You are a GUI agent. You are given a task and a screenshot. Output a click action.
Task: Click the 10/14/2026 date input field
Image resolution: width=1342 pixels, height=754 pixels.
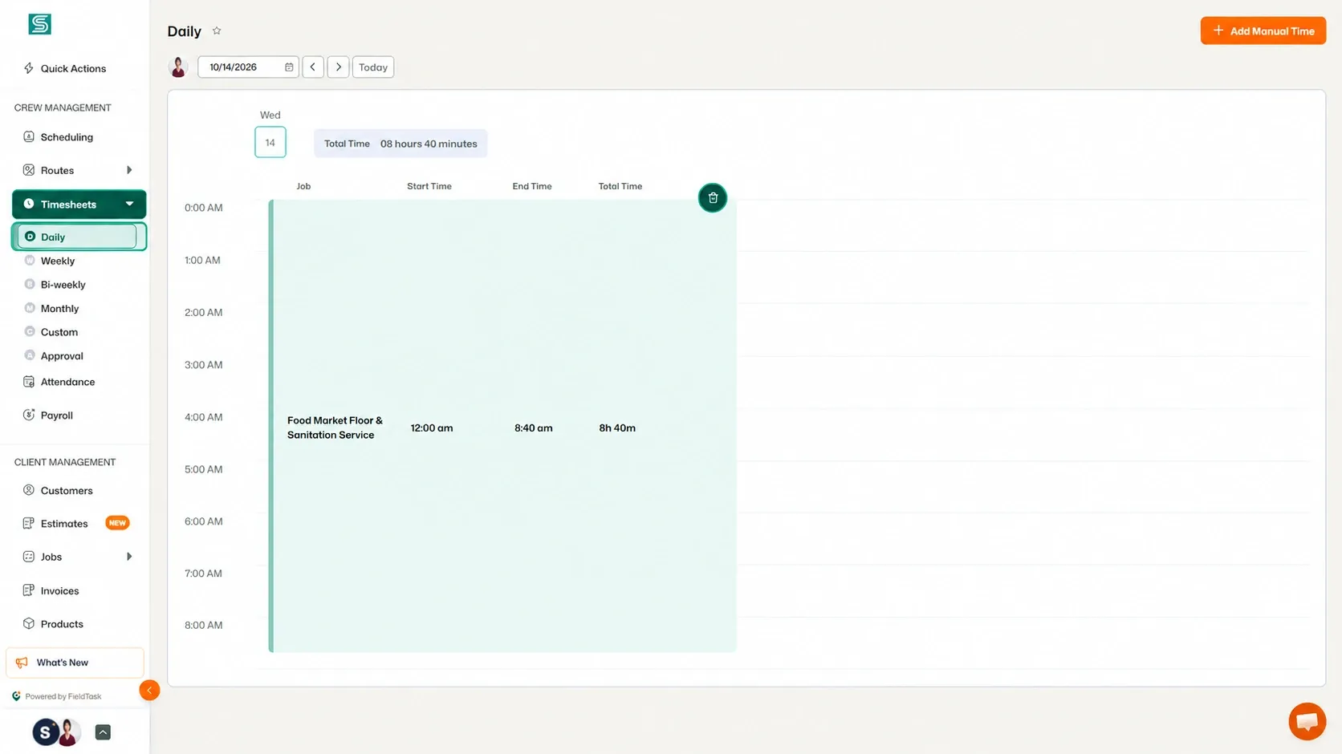click(248, 67)
